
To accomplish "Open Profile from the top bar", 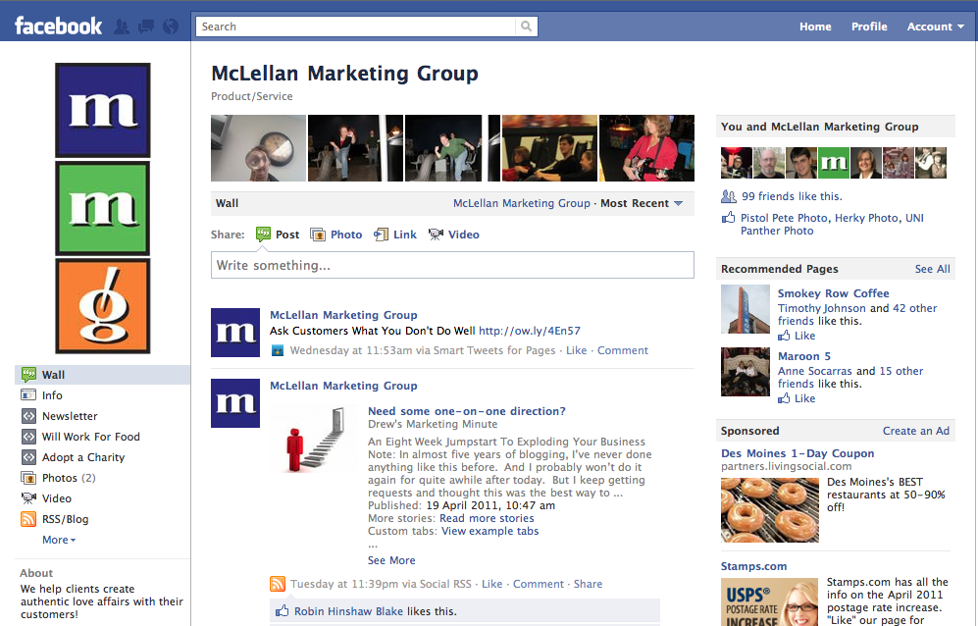I will 869,26.
